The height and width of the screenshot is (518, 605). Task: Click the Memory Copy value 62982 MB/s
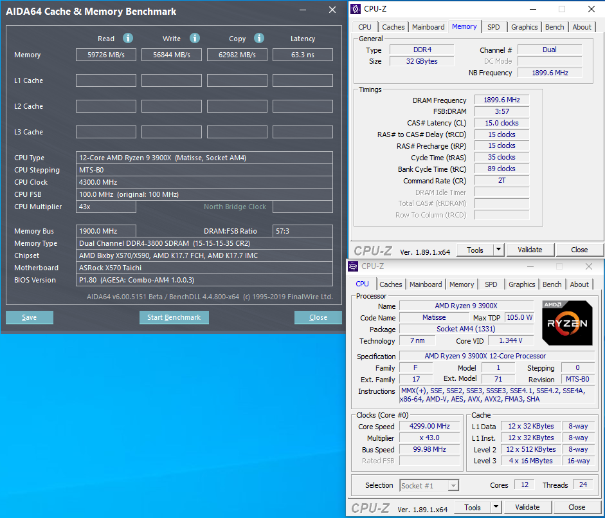(237, 55)
